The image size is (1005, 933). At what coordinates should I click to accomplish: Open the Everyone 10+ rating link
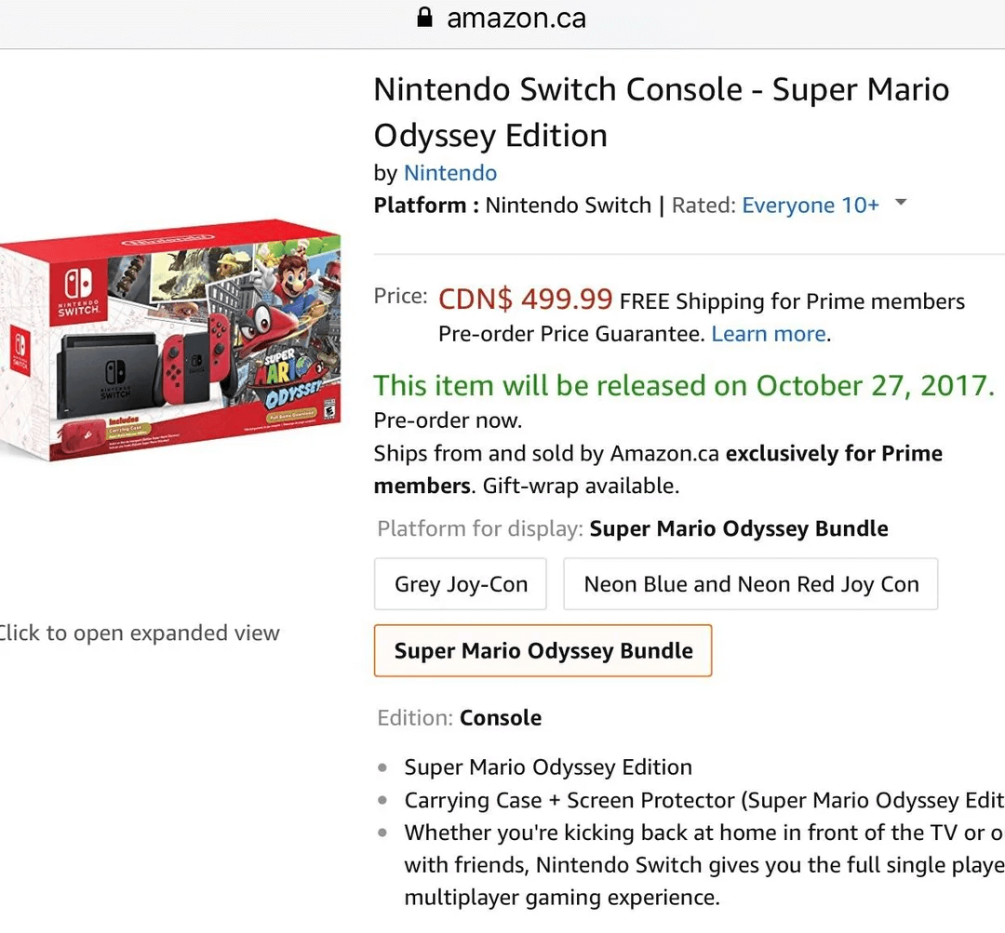point(810,206)
